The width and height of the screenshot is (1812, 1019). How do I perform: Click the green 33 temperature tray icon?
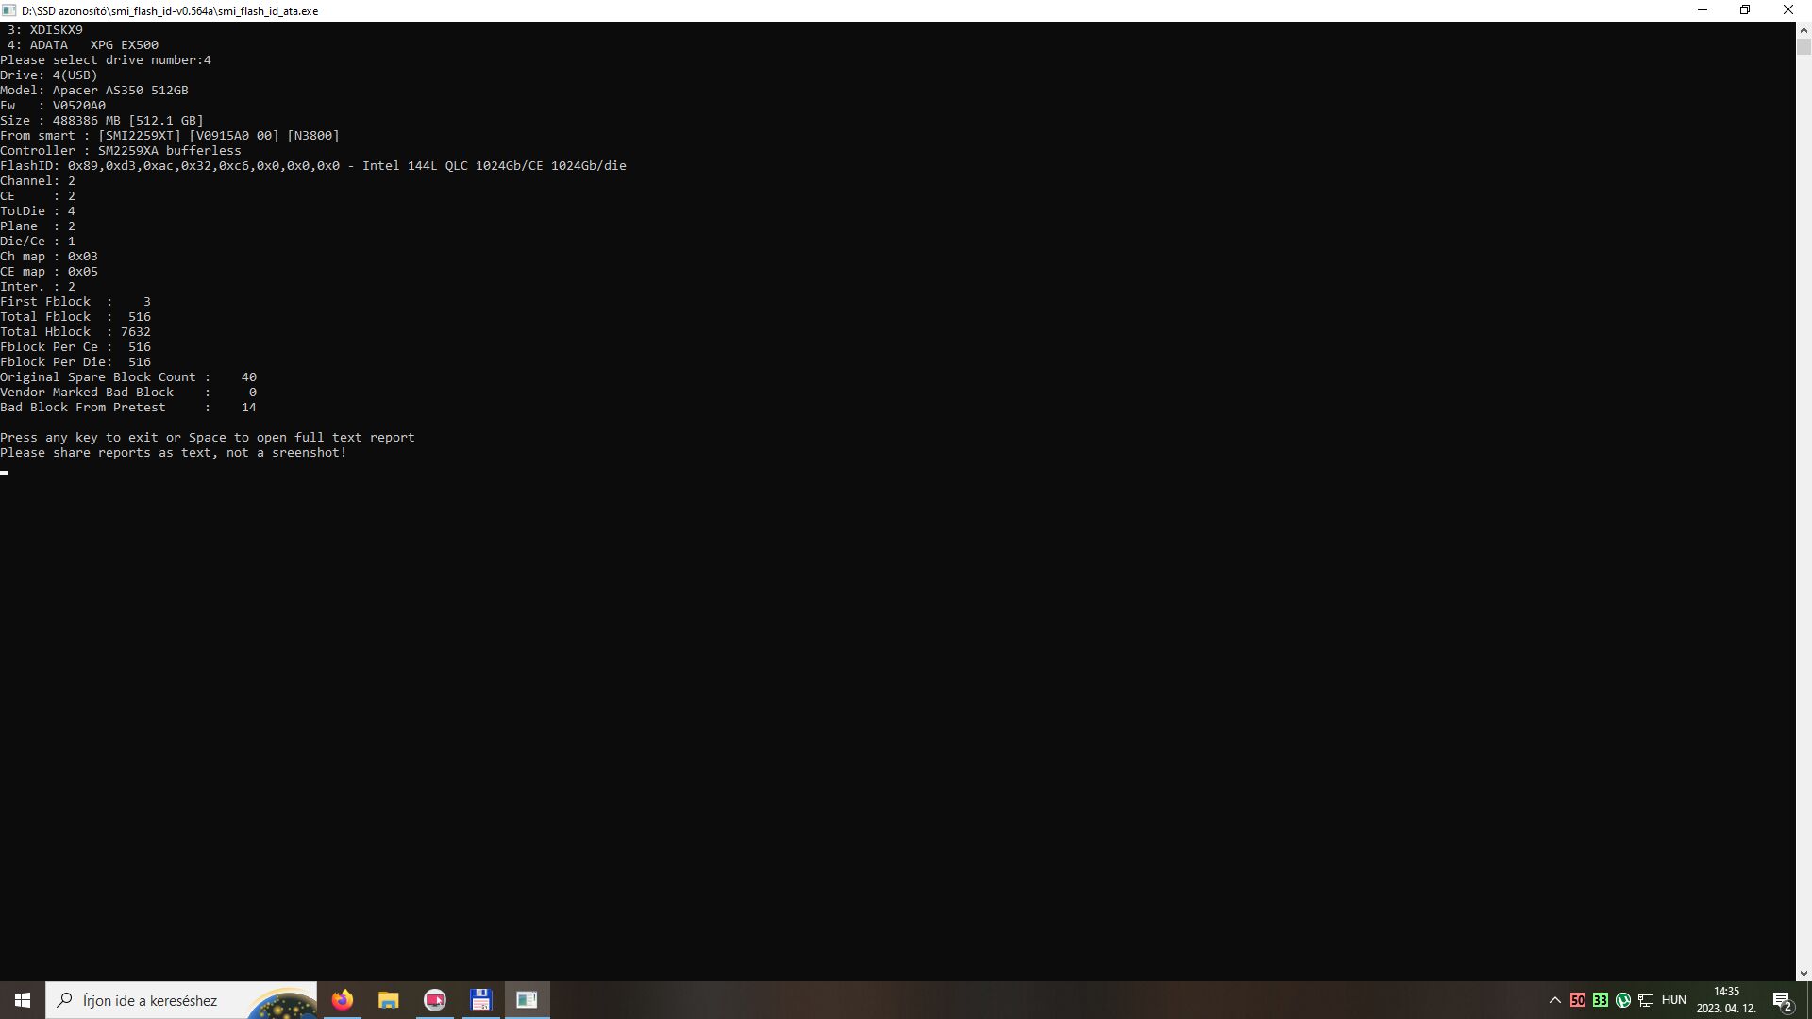coord(1601,1000)
